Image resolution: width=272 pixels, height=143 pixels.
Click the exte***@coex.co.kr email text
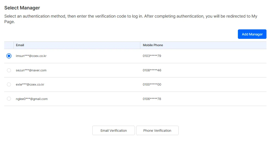click(x=30, y=84)
